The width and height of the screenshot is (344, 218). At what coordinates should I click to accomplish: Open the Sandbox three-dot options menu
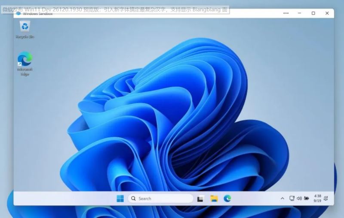tap(286, 13)
